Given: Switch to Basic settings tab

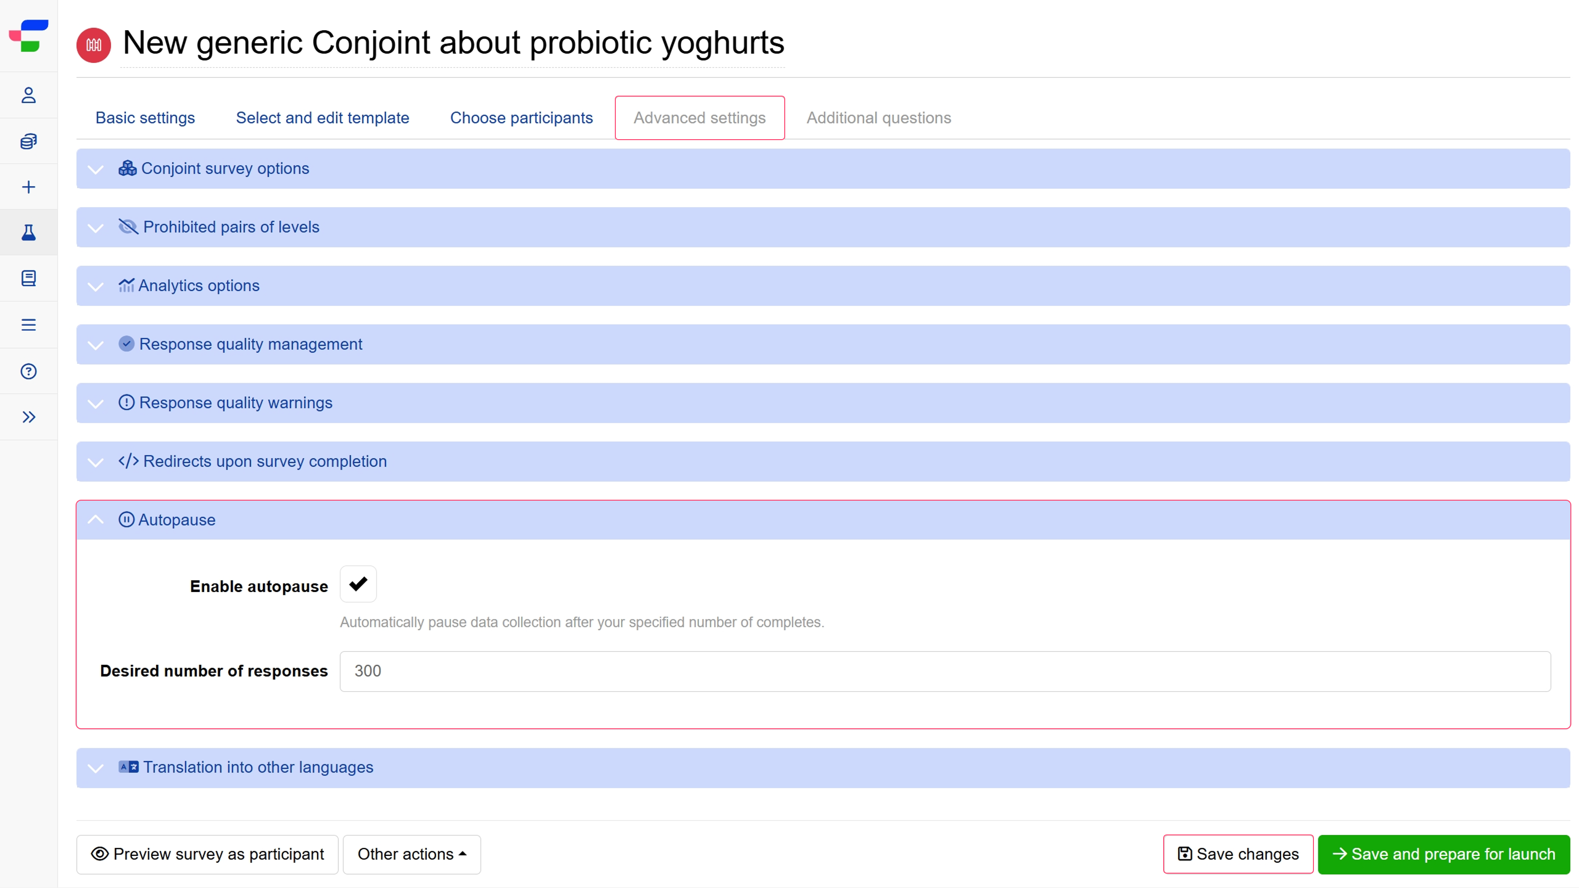Looking at the screenshot, I should click(x=145, y=118).
